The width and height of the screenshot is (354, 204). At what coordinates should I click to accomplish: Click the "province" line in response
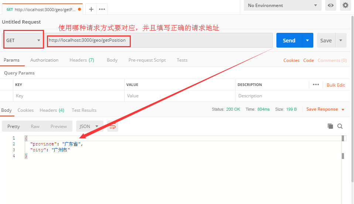coord(57,144)
